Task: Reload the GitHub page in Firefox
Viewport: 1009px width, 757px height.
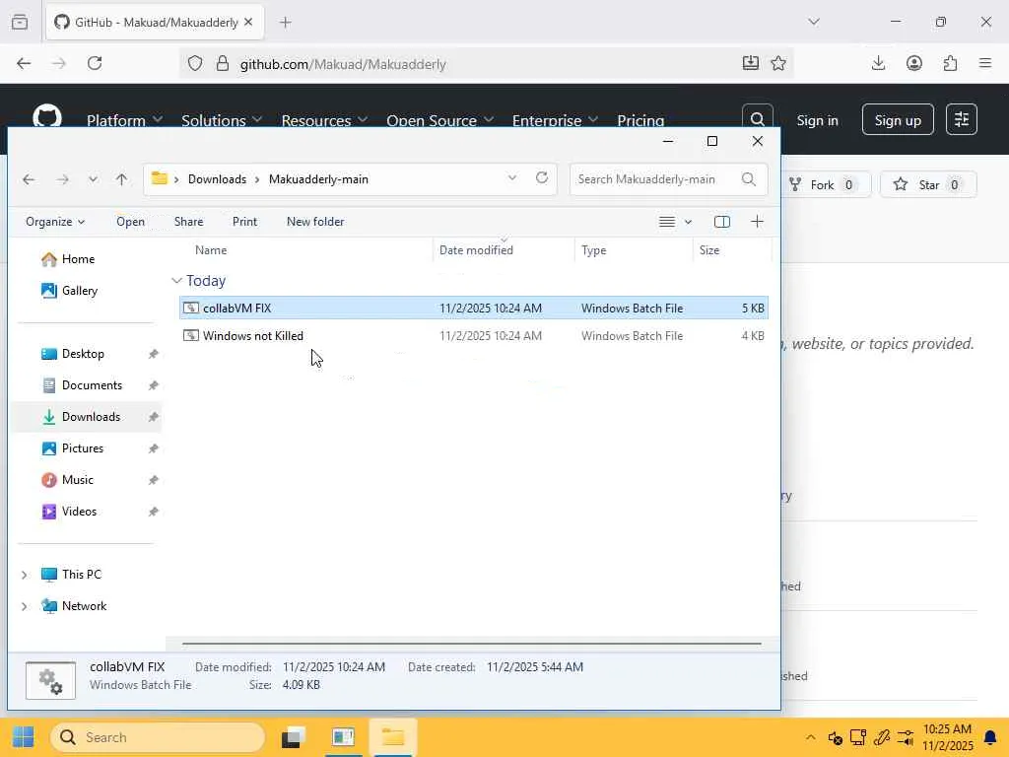Action: pos(95,63)
